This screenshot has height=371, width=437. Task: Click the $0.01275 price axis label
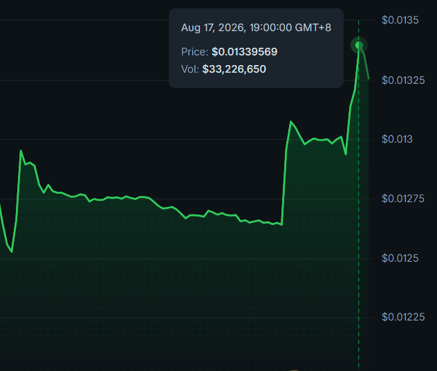403,199
